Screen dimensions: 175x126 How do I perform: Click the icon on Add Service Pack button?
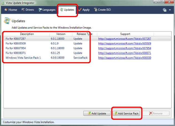(x=116, y=113)
